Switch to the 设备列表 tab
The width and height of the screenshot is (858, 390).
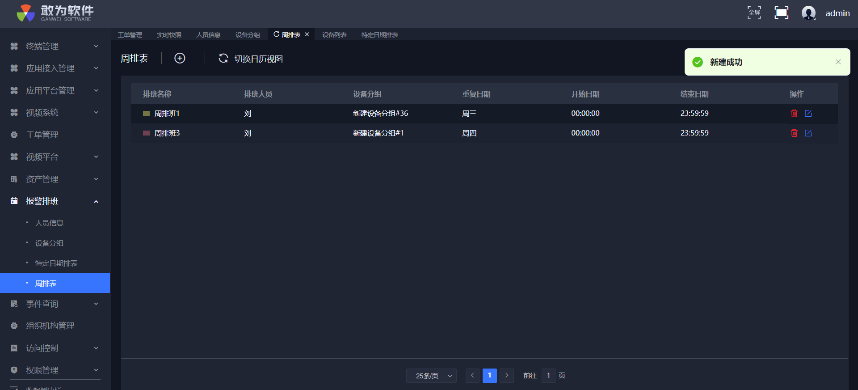coord(334,35)
